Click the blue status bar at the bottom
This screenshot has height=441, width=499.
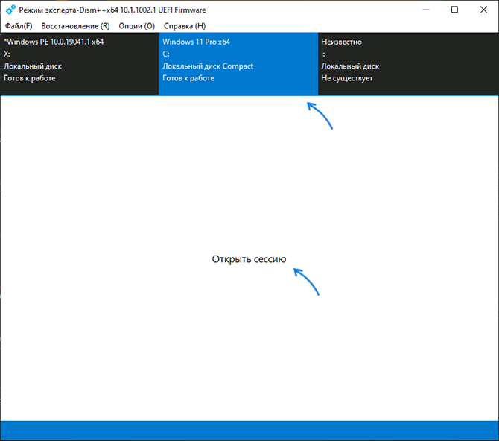point(249,430)
